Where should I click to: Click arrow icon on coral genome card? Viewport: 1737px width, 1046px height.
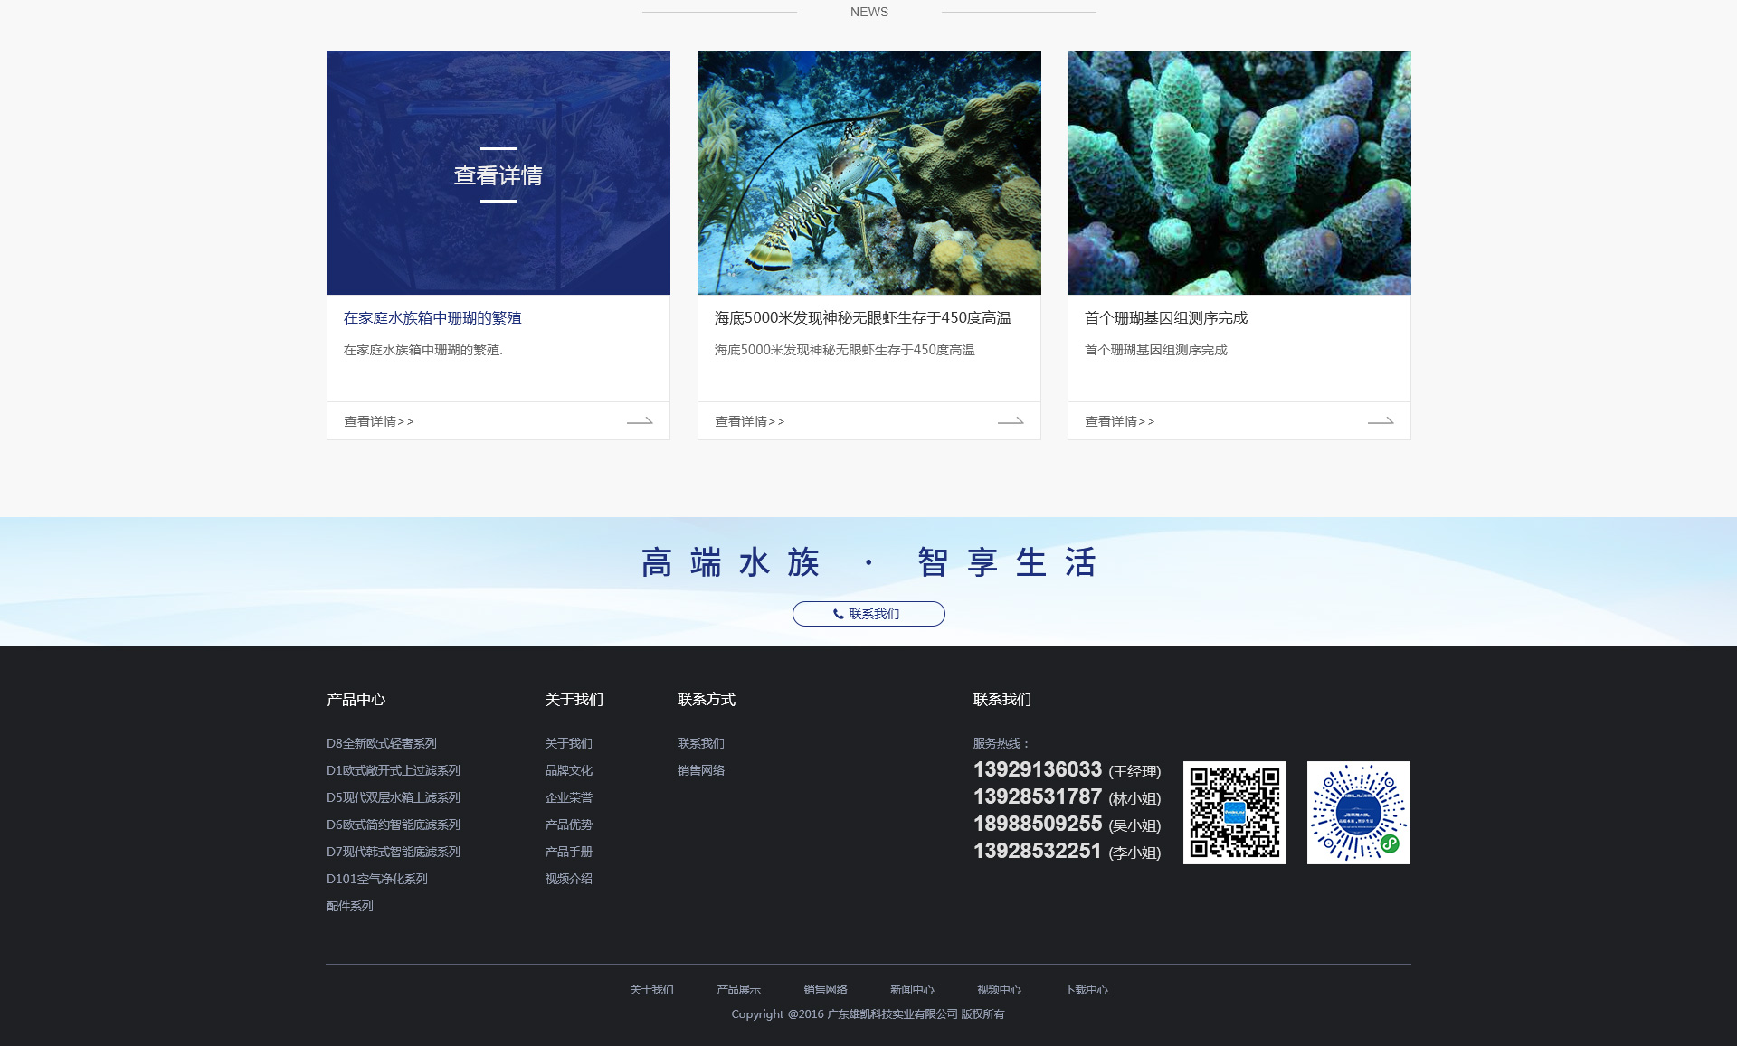[x=1380, y=421]
